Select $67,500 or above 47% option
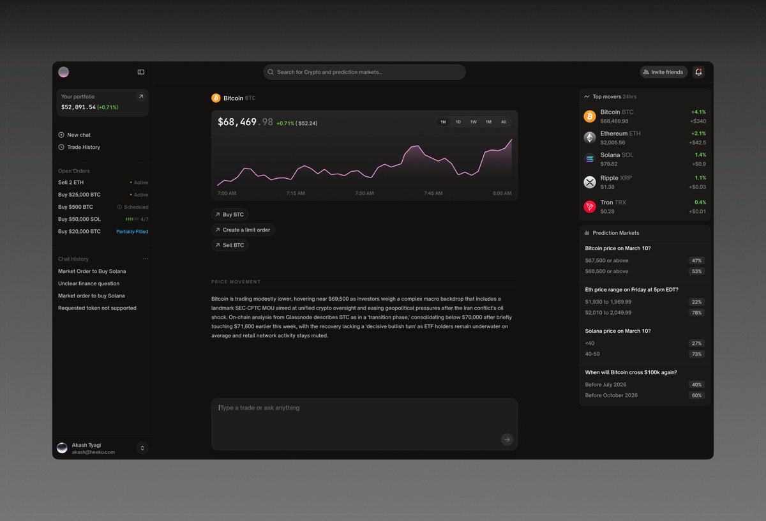The width and height of the screenshot is (766, 521). coord(645,260)
